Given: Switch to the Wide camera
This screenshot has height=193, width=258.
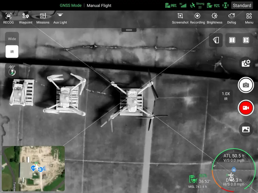Looking at the screenshot, I should [x=12, y=39].
